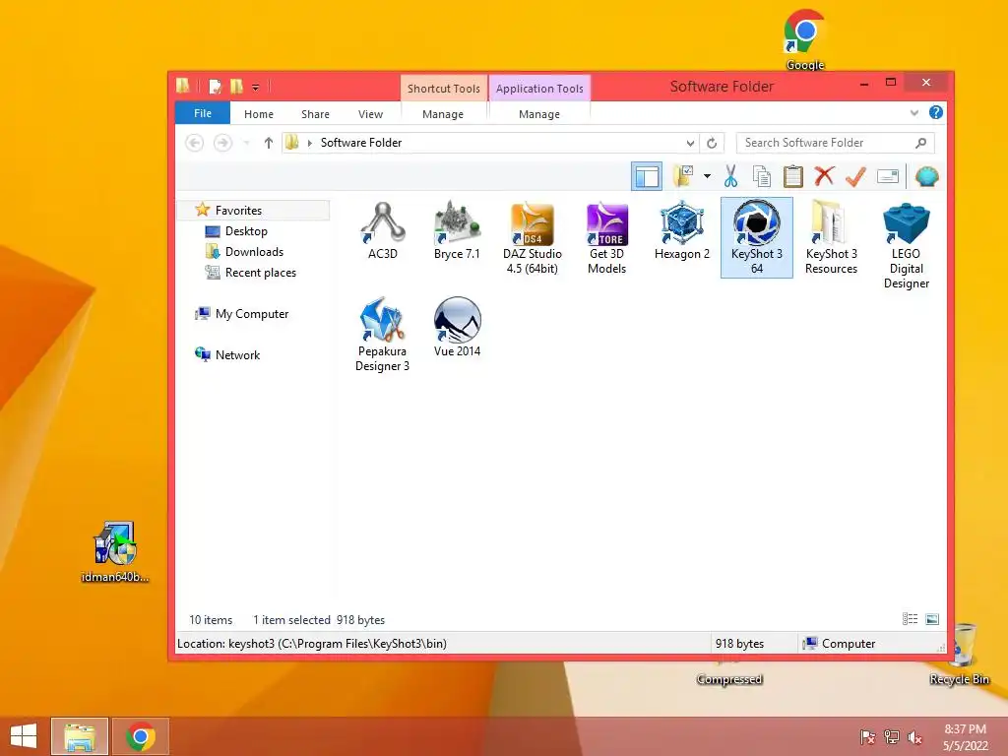The height and width of the screenshot is (756, 1008).
Task: Click the checkmark Properties icon
Action: coord(855,176)
